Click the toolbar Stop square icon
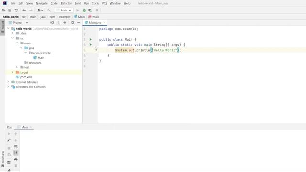 (x=97, y=11)
